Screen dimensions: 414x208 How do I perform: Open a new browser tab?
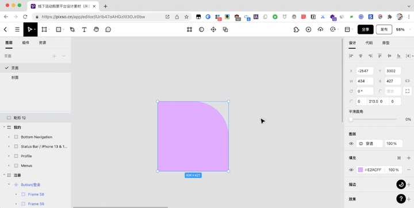[105, 6]
